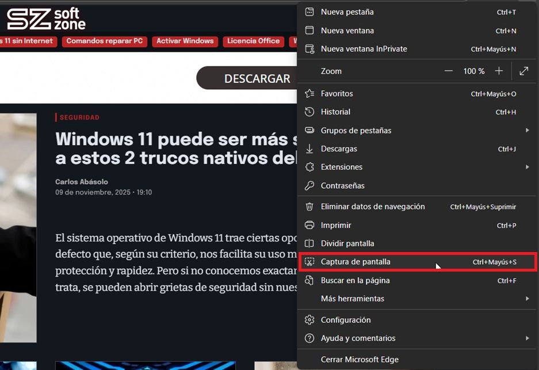Click the Historial clock icon

tap(309, 112)
